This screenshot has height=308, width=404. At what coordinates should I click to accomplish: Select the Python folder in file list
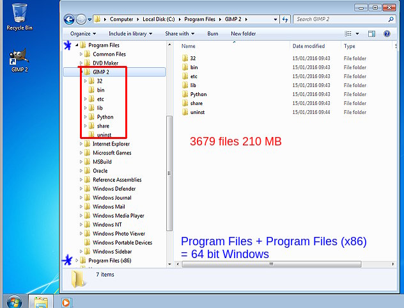click(198, 94)
